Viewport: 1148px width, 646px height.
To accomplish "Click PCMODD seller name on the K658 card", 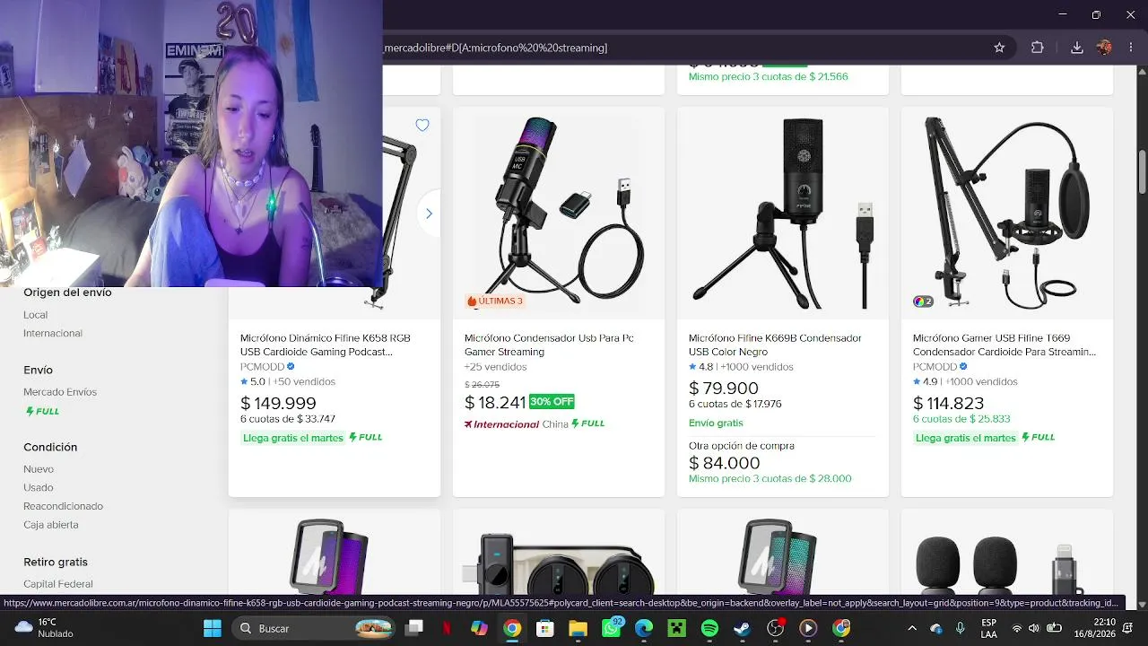I will [262, 367].
